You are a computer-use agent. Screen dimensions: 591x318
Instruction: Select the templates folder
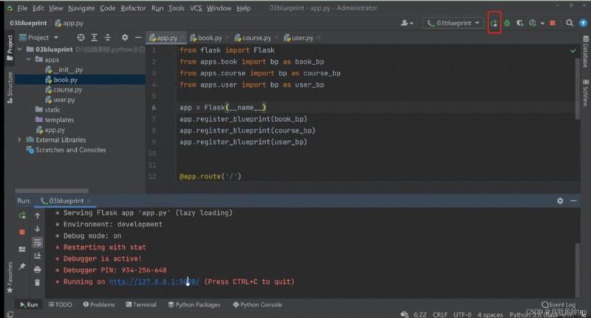pyautogui.click(x=54, y=120)
